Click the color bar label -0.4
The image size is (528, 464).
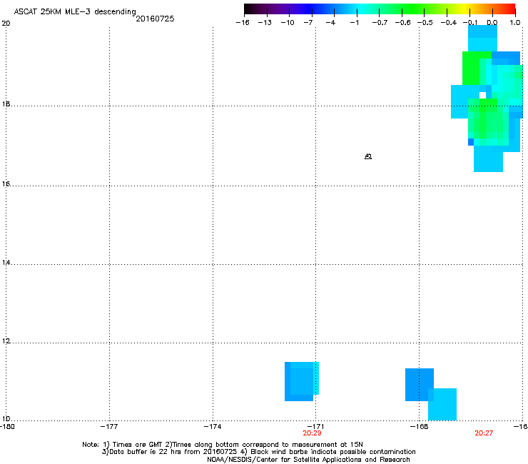[x=449, y=23]
